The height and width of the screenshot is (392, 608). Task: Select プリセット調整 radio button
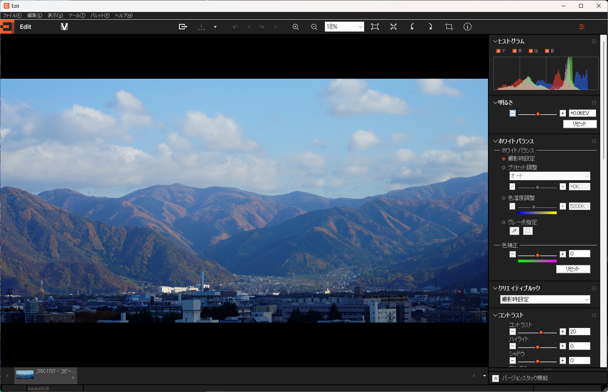coord(503,167)
